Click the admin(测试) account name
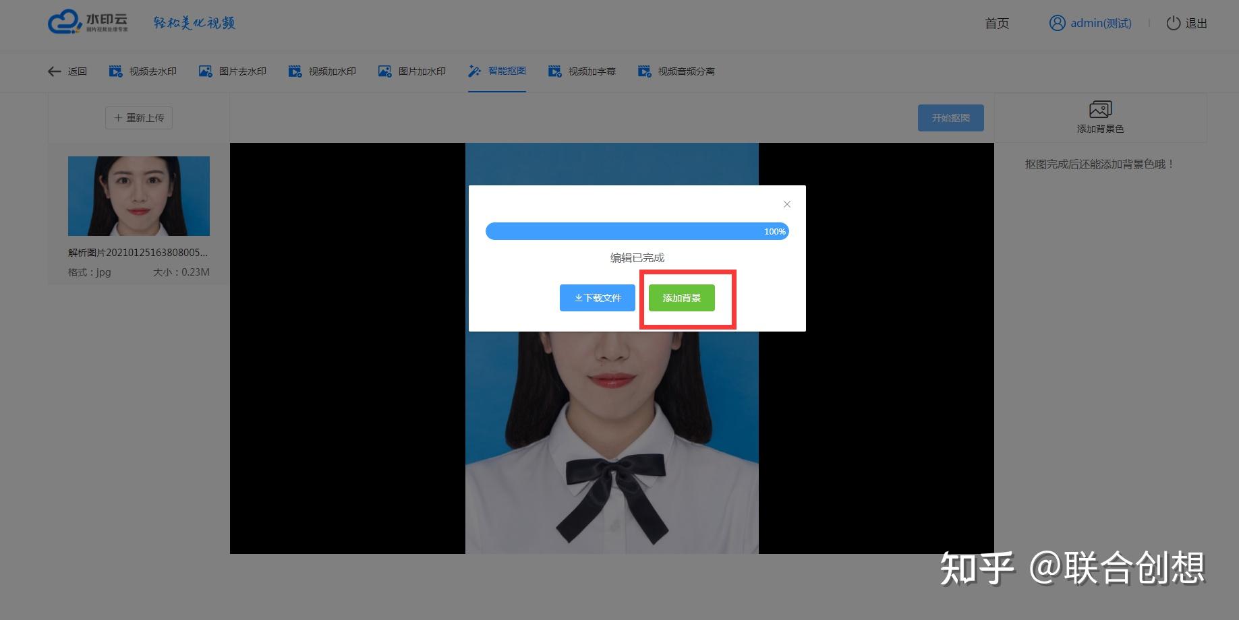The image size is (1239, 620). coord(1101,24)
